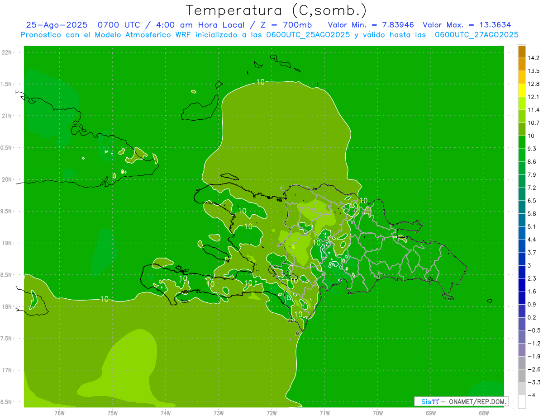The width and height of the screenshot is (543, 419).
Task: Click the '70W' longitude axis label
Action: click(x=377, y=413)
